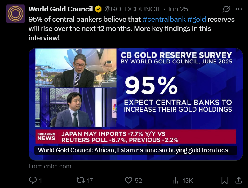Viewport: 248px width, 188px height.
Task: Click the video title caption about African, Latam nations
Action: tap(135, 151)
